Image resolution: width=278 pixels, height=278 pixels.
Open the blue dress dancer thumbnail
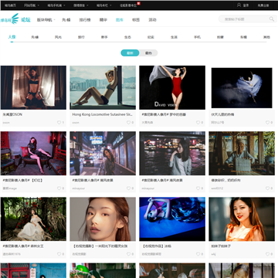click(x=242, y=88)
